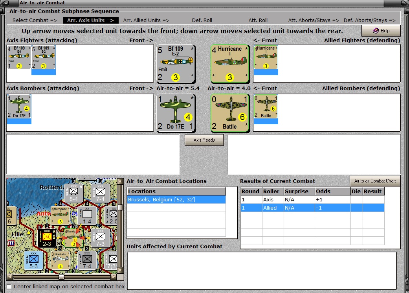Click the Att. Roll subphase step

tap(258, 20)
